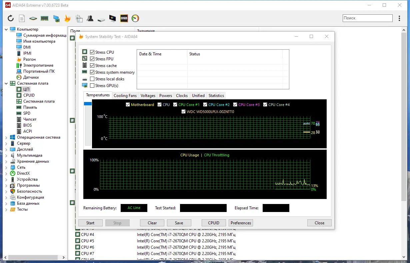Switch to the Unified tab
410x263 pixels.
[x=198, y=96]
